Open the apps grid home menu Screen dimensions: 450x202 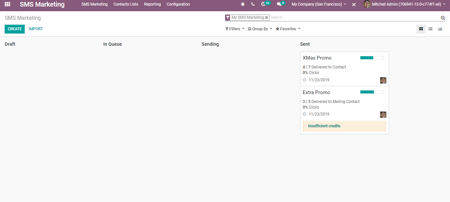click(x=7, y=4)
